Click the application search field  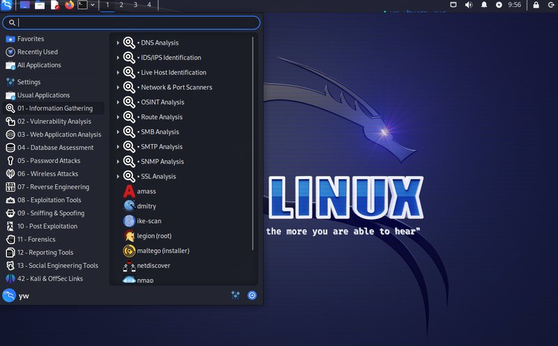click(x=133, y=23)
